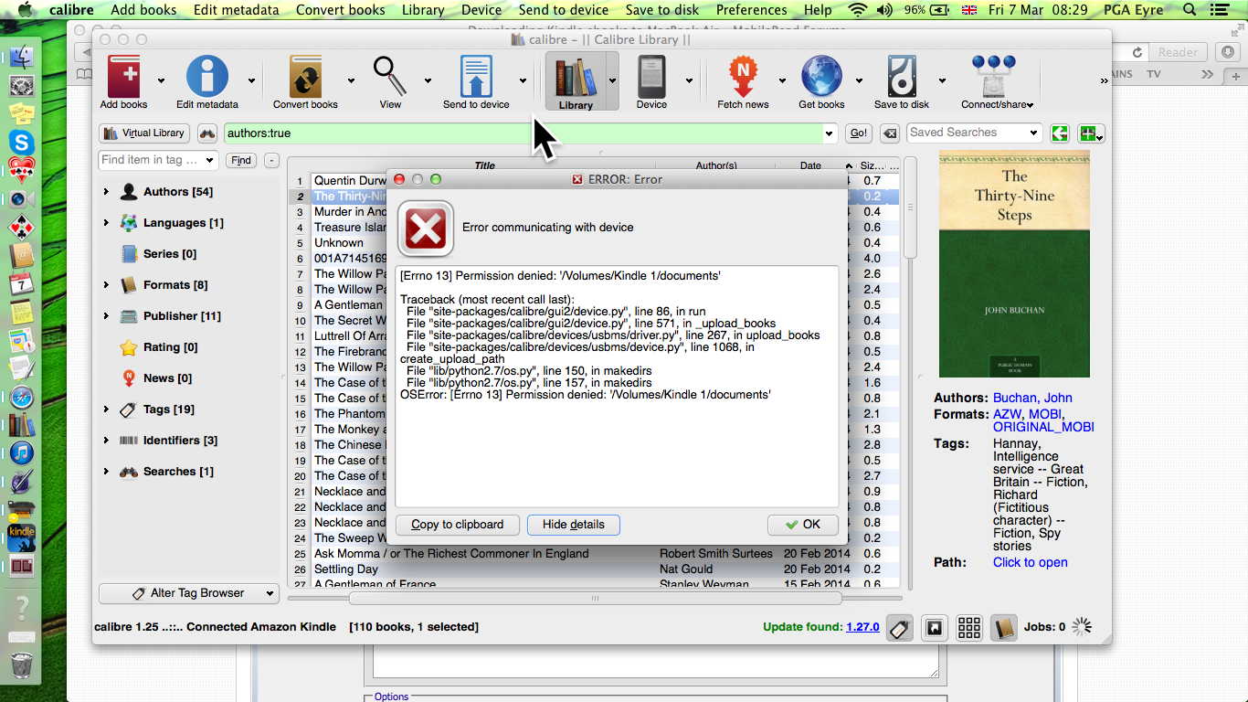
Task: Open the Send to device dropdown arrow
Action: 524,80
